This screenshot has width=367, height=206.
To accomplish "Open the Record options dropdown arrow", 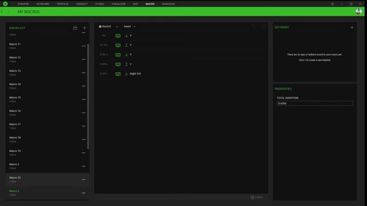I will (x=117, y=27).
